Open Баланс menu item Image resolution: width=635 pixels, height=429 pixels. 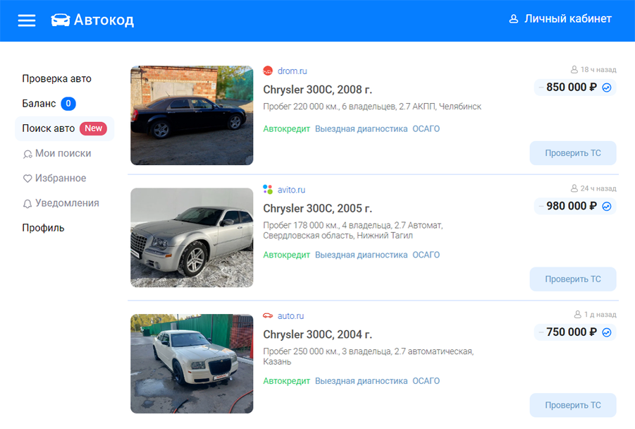[39, 104]
